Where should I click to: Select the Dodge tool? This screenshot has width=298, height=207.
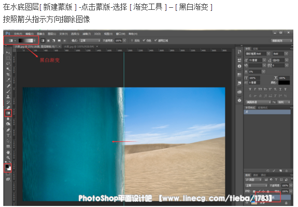(8, 124)
